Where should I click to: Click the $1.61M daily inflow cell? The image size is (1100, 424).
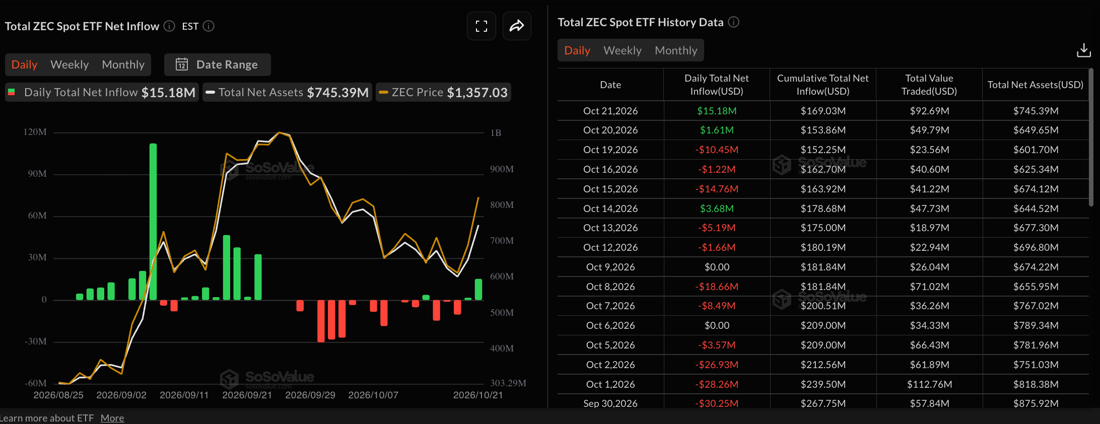point(717,130)
